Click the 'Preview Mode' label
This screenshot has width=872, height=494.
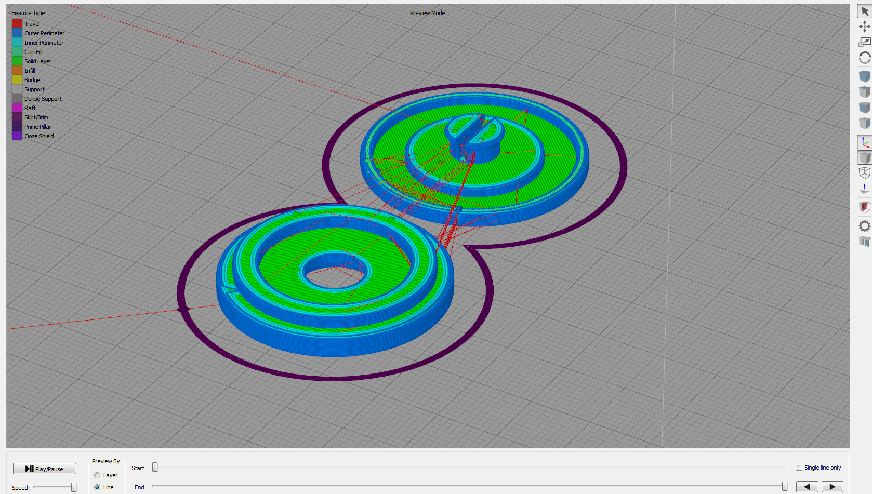click(x=427, y=13)
